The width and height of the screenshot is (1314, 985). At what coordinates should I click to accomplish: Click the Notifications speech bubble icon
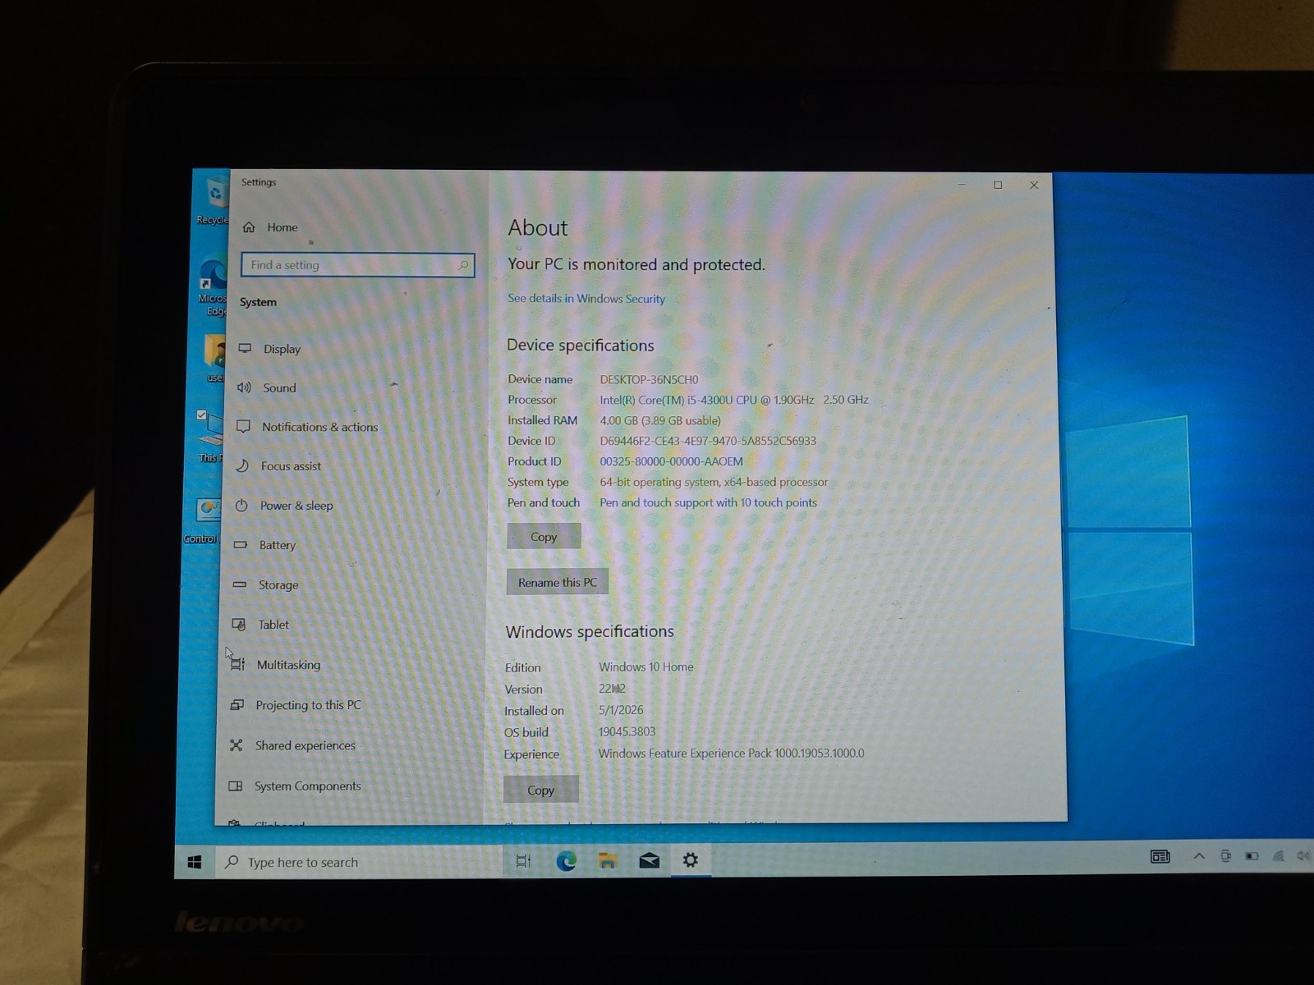pos(243,426)
